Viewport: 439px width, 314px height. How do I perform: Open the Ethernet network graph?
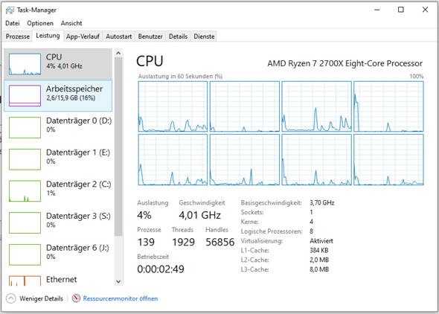25,281
